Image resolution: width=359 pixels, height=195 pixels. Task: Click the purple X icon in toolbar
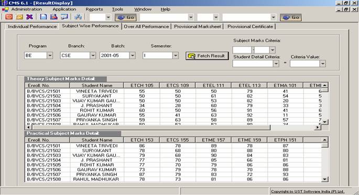(30, 17)
